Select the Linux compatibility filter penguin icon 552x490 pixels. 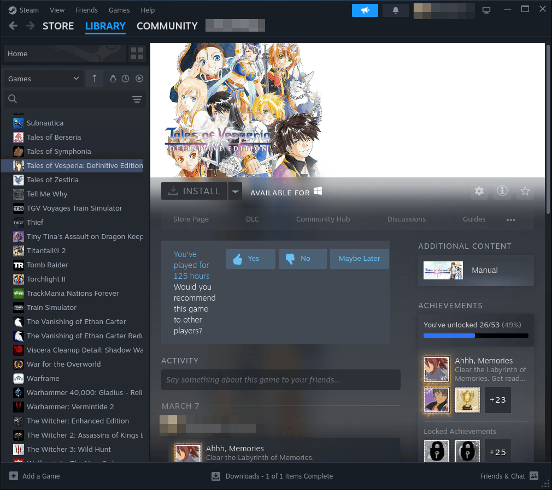pos(113,79)
